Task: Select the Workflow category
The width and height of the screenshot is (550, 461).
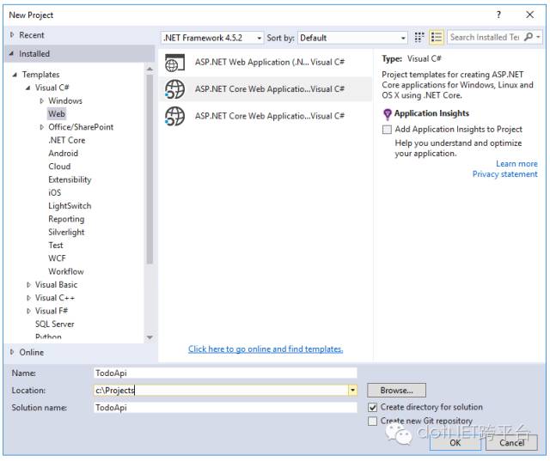Action: pos(66,271)
